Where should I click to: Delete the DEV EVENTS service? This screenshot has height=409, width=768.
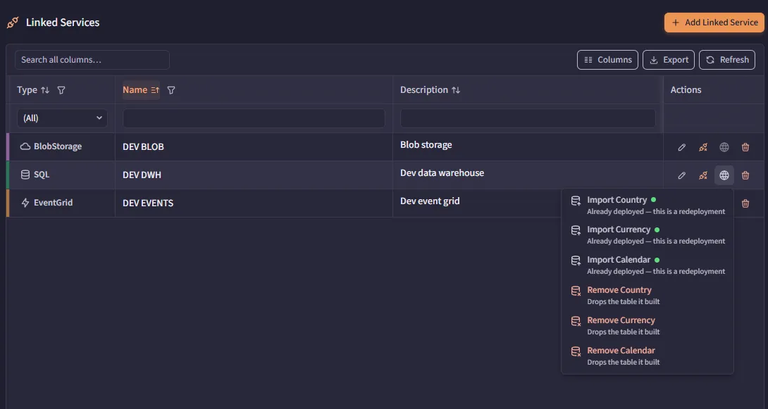click(745, 203)
